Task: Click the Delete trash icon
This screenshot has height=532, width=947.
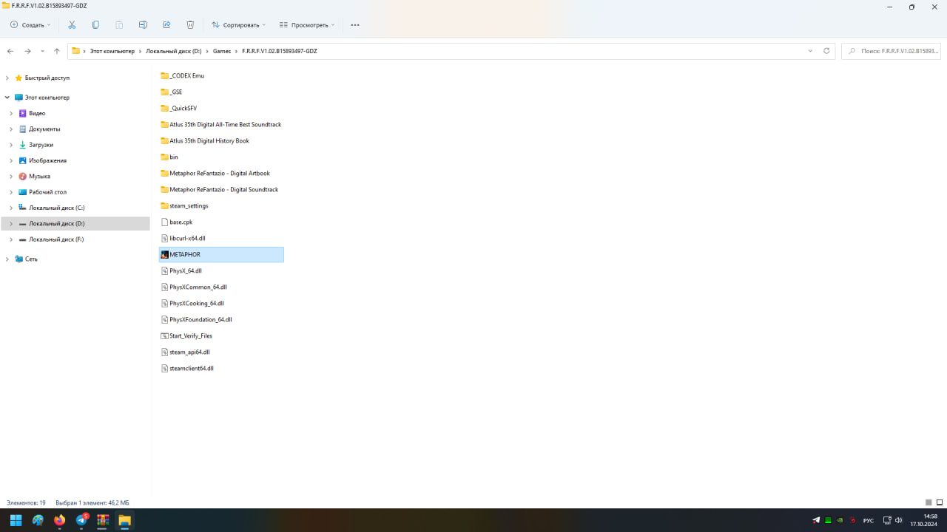Action: coord(190,24)
